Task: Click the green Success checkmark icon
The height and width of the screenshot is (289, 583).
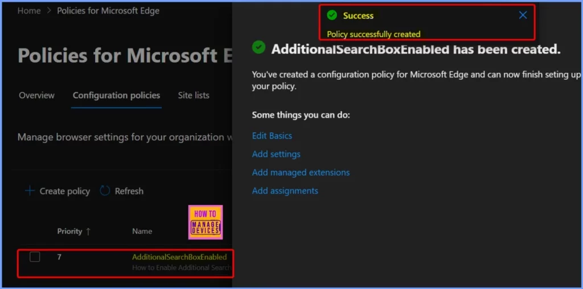Action: click(x=332, y=15)
